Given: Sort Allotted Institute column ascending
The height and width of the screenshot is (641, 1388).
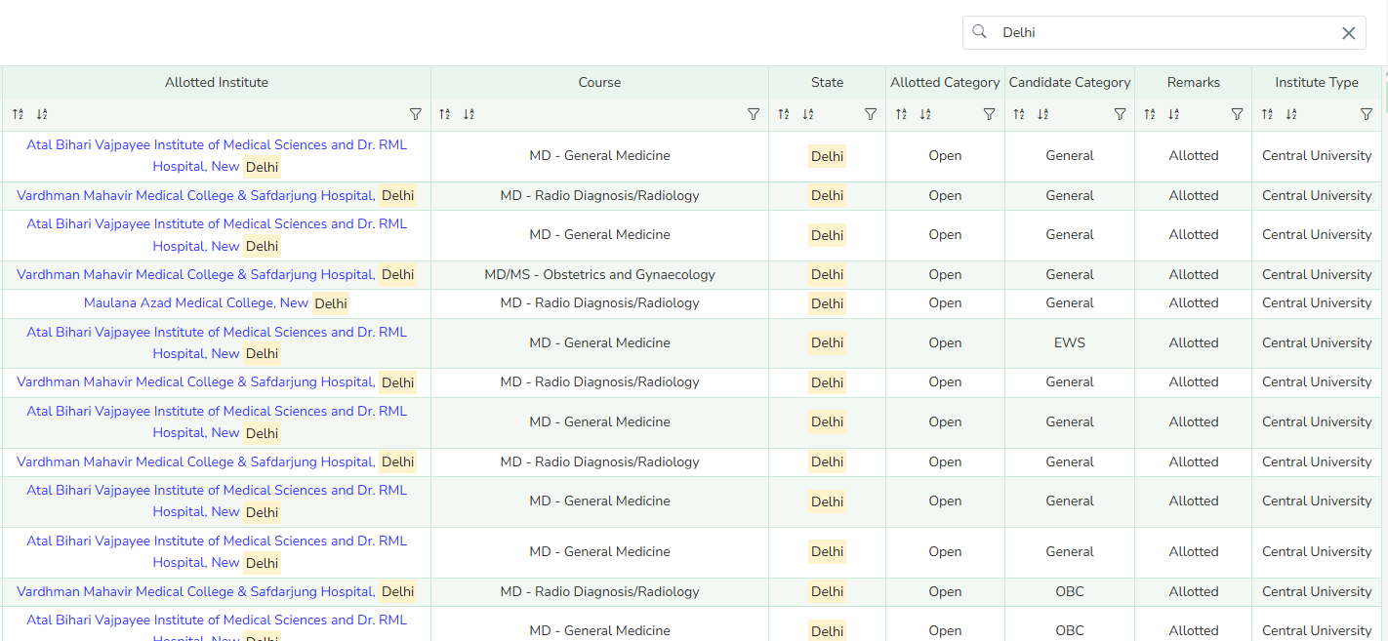Looking at the screenshot, I should point(18,114).
